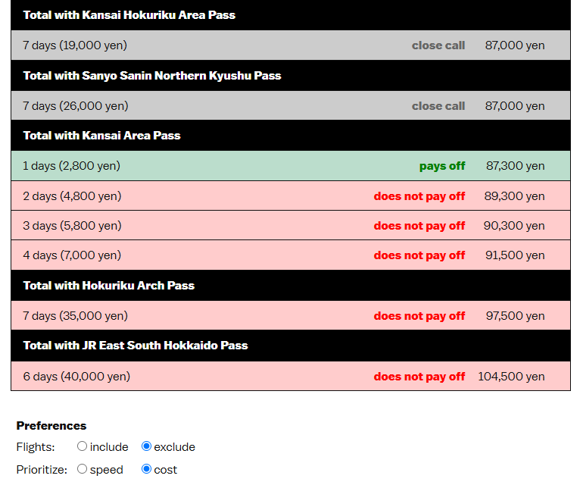Select the 7 days (26,000 yen) row
This screenshot has width=583, height=485.
pyautogui.click(x=291, y=105)
